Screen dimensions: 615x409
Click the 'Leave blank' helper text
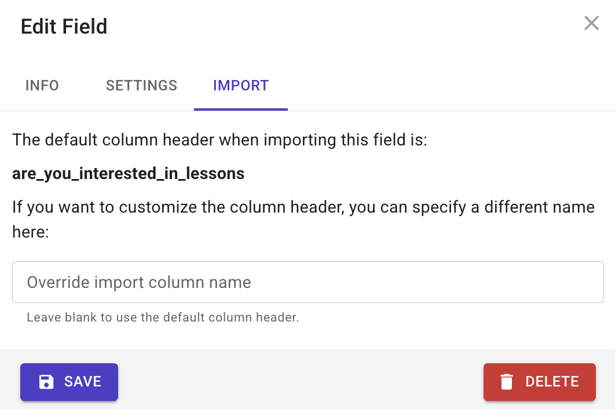coord(163,317)
